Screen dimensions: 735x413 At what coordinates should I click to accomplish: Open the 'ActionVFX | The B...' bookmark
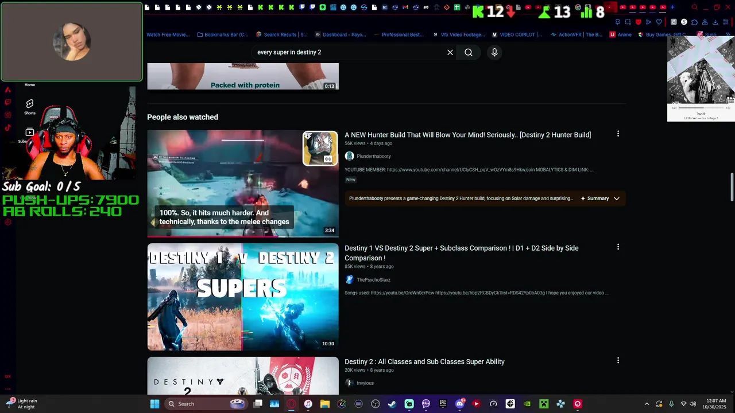(x=576, y=34)
